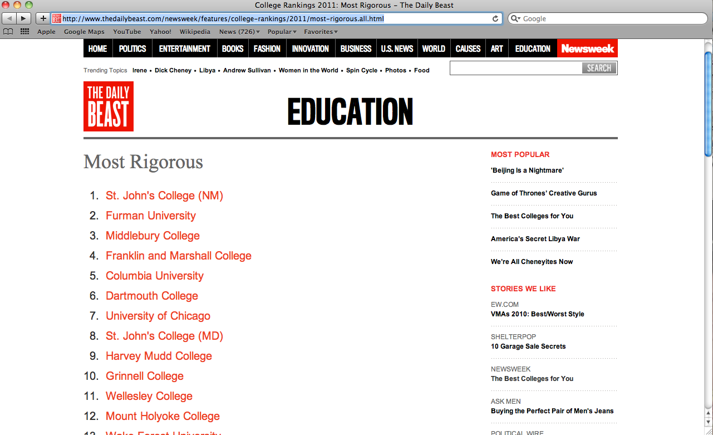713x435 pixels.
Task: Open the INNOVATION navigation item
Action: point(310,48)
